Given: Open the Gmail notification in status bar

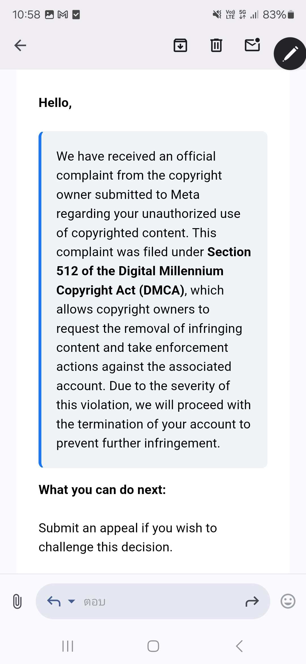Looking at the screenshot, I should [63, 14].
